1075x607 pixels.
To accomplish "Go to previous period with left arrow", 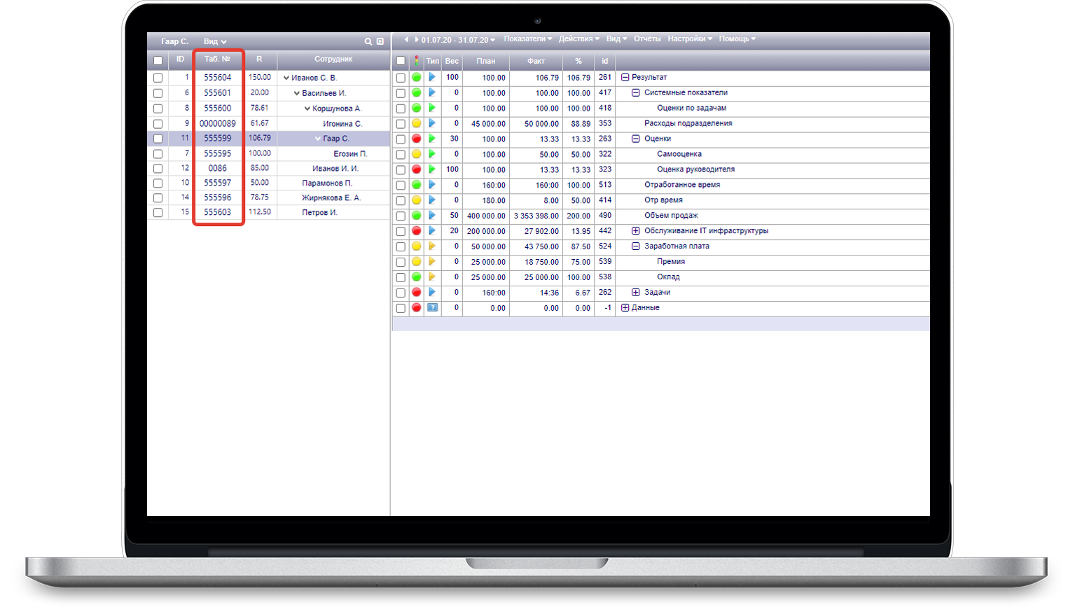I will click(x=406, y=40).
